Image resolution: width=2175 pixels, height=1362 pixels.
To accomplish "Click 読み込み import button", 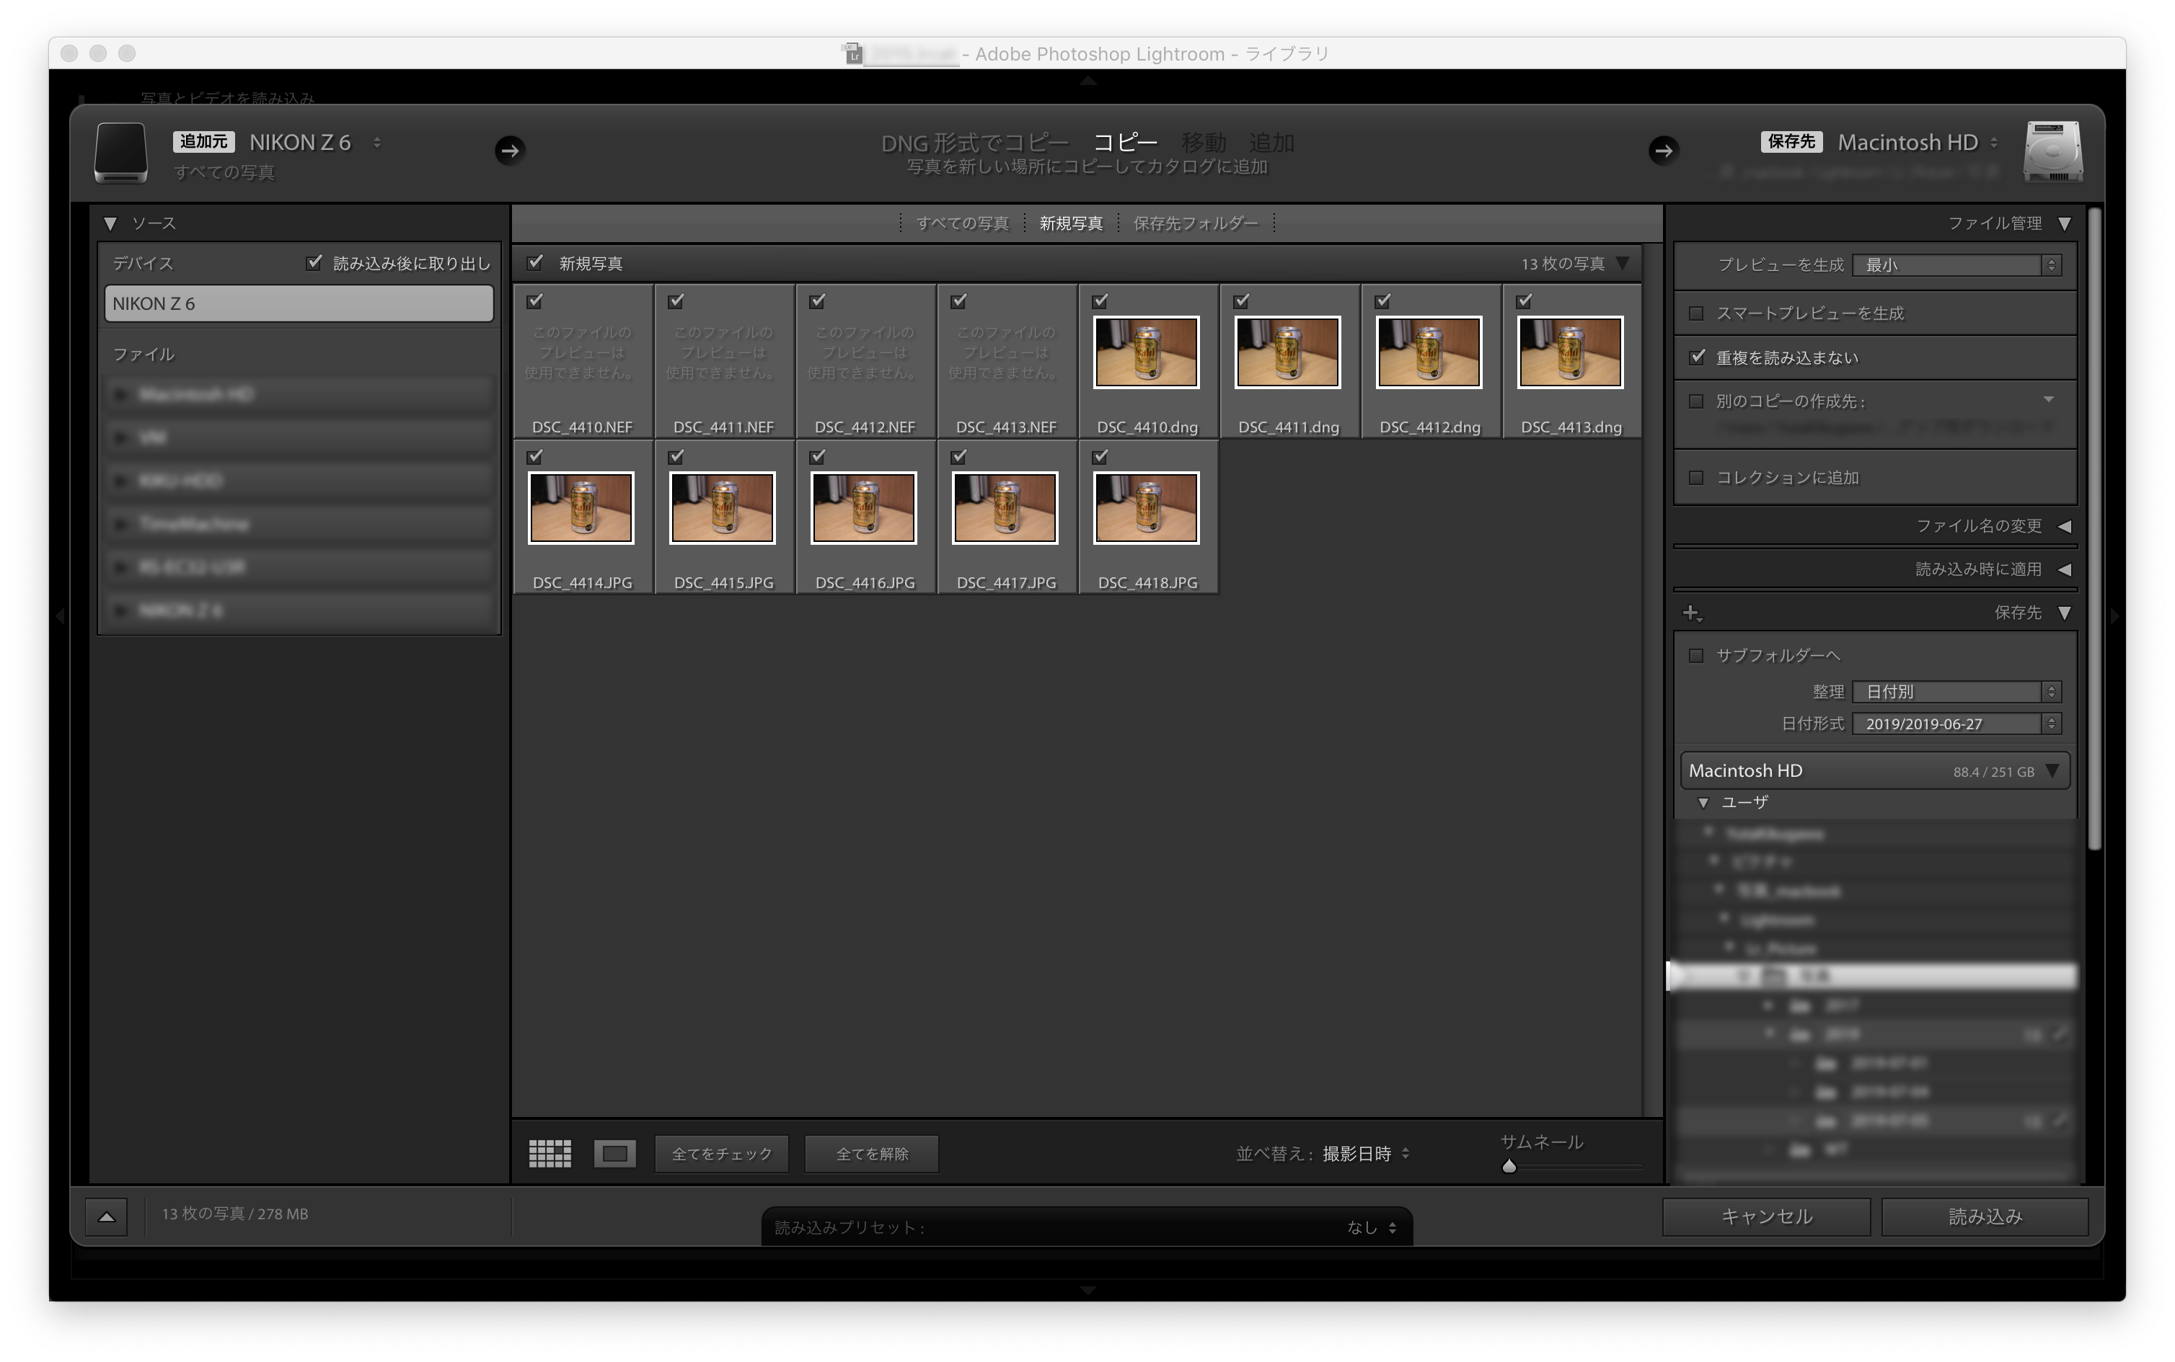I will point(1985,1217).
